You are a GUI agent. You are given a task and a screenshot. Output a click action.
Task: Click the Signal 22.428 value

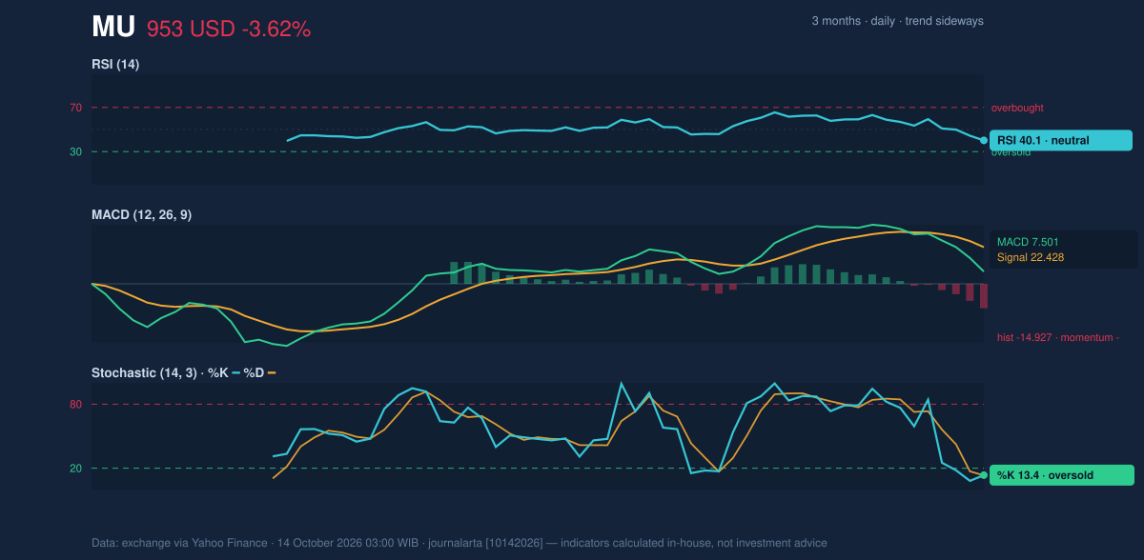(1031, 257)
